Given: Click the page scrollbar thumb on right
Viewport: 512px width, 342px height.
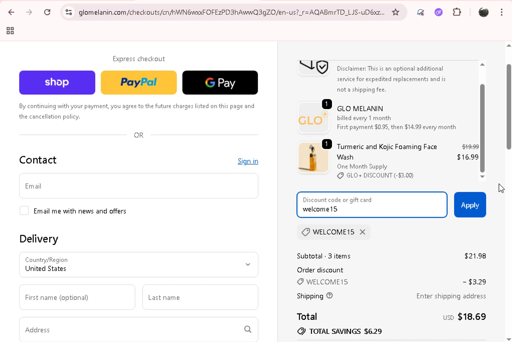Looking at the screenshot, I should pos(509,107).
